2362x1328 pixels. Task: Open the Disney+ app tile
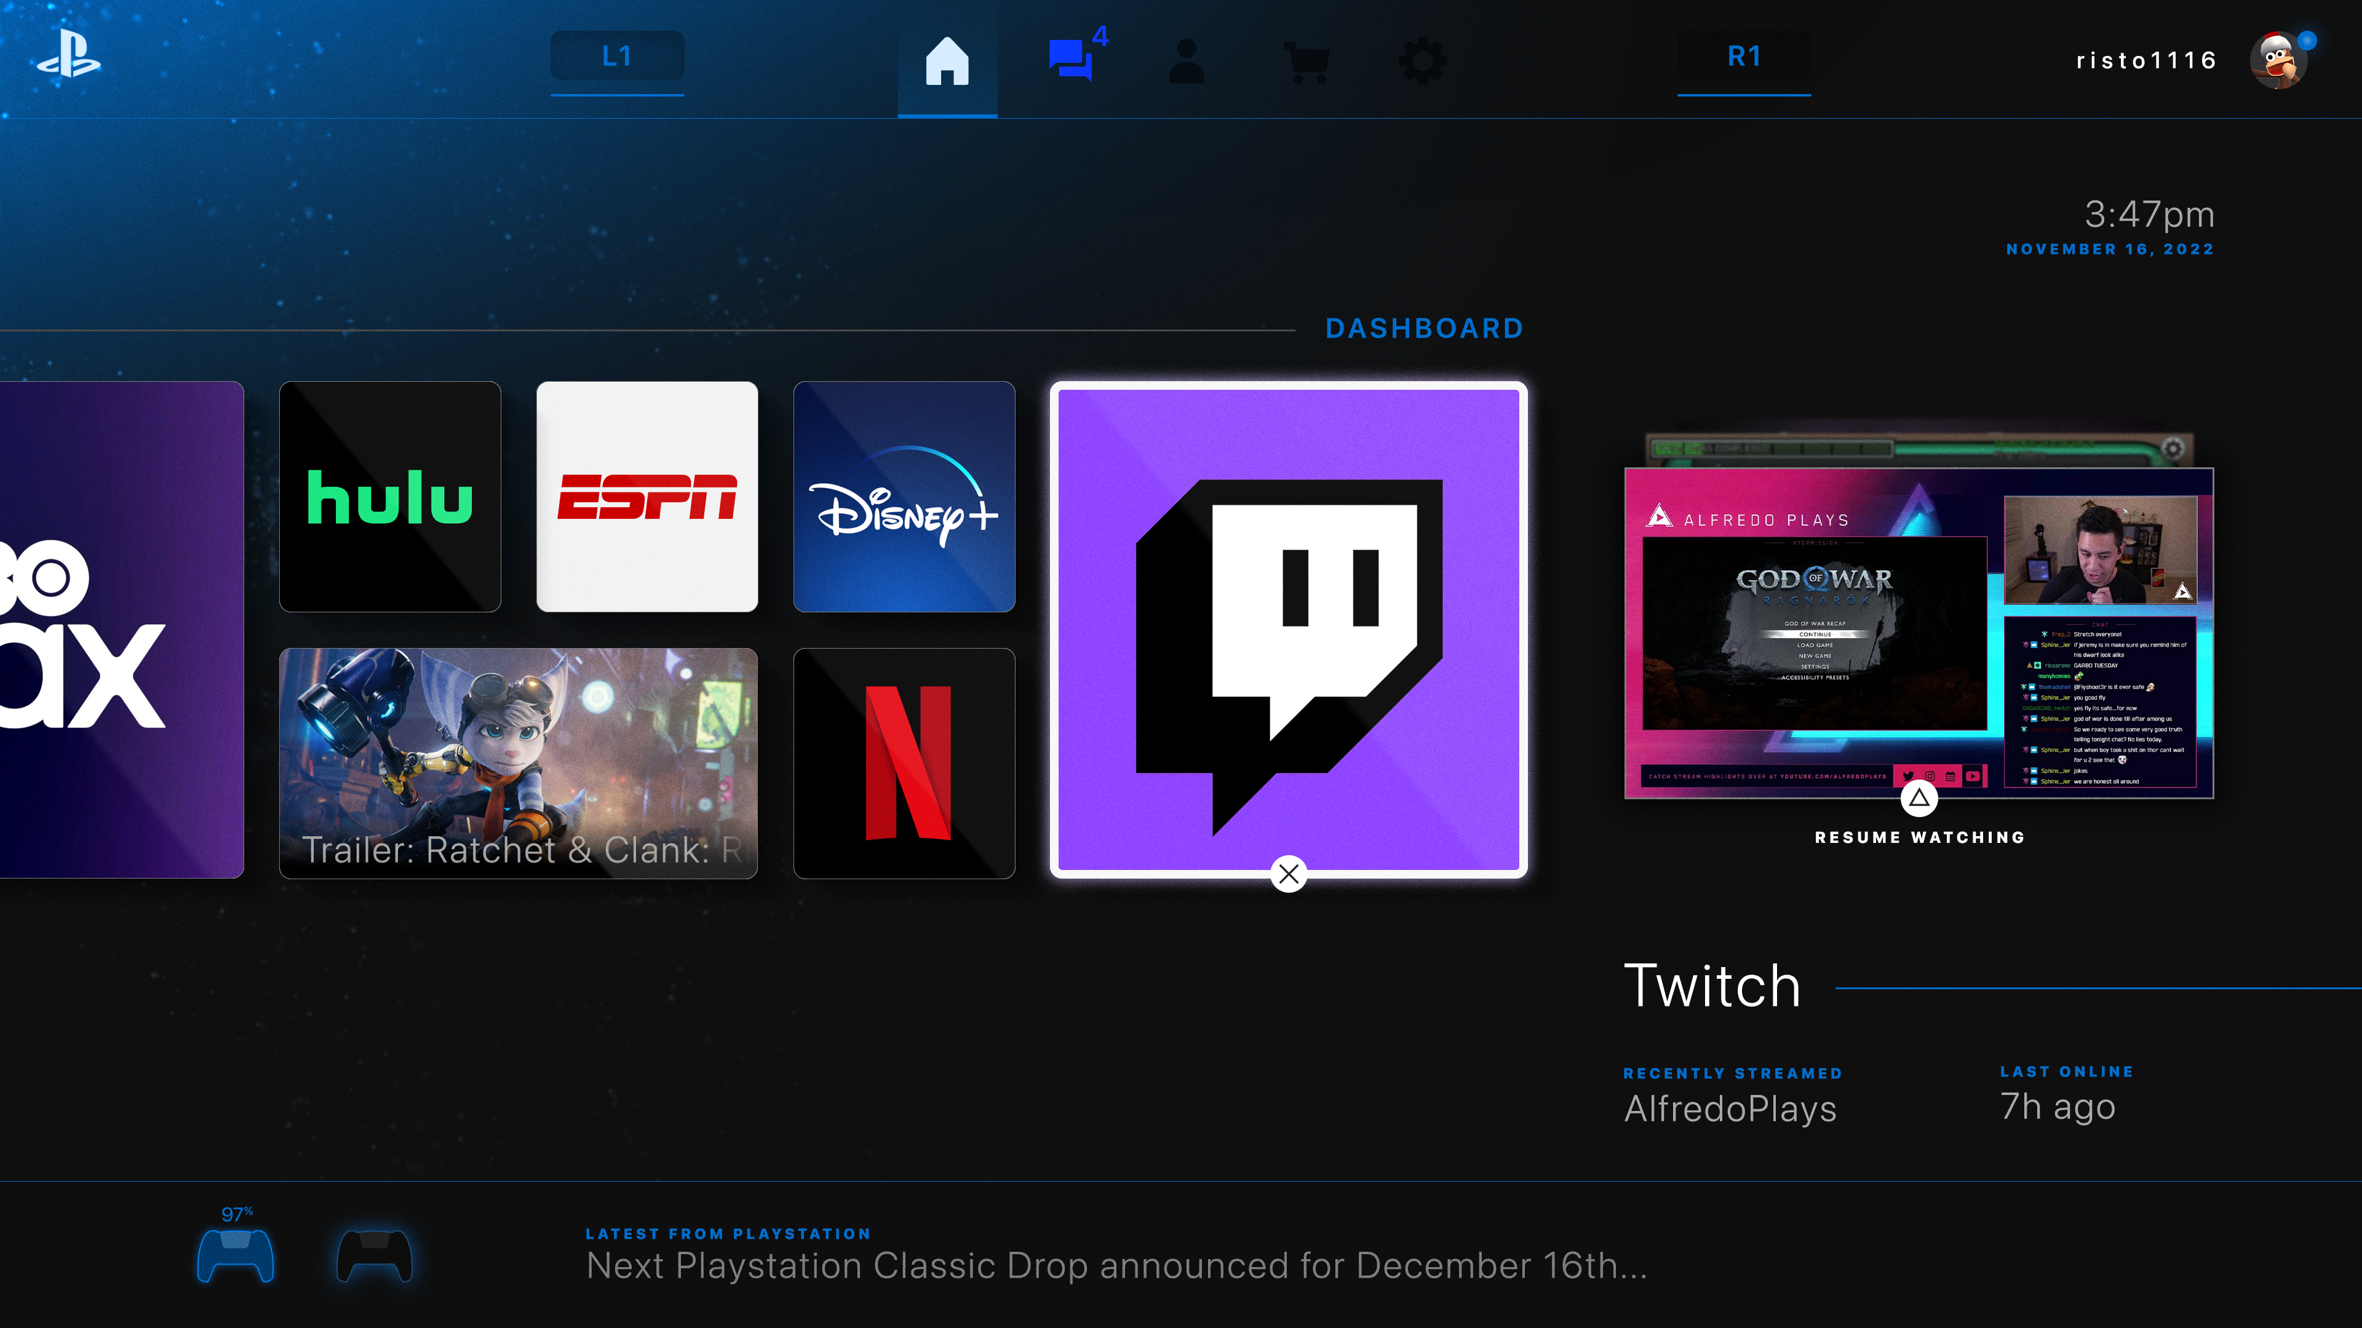coord(904,497)
